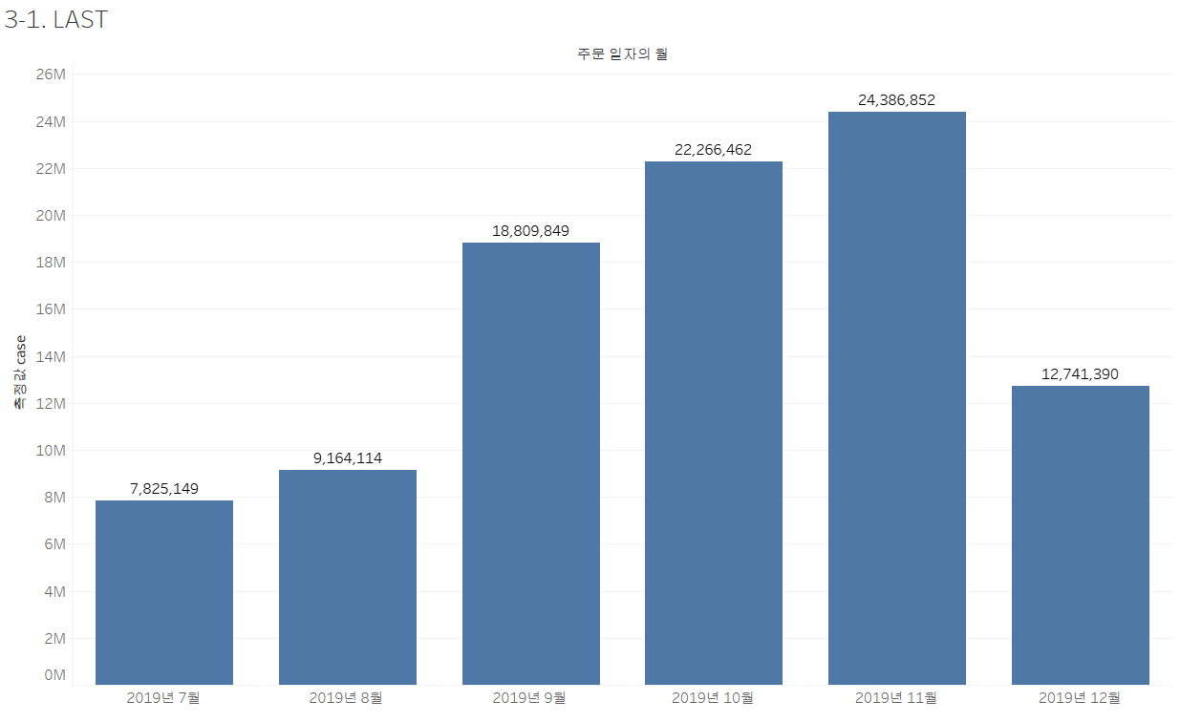Click the 3-1. LAST sheet title
The width and height of the screenshot is (1180, 723).
point(55,20)
